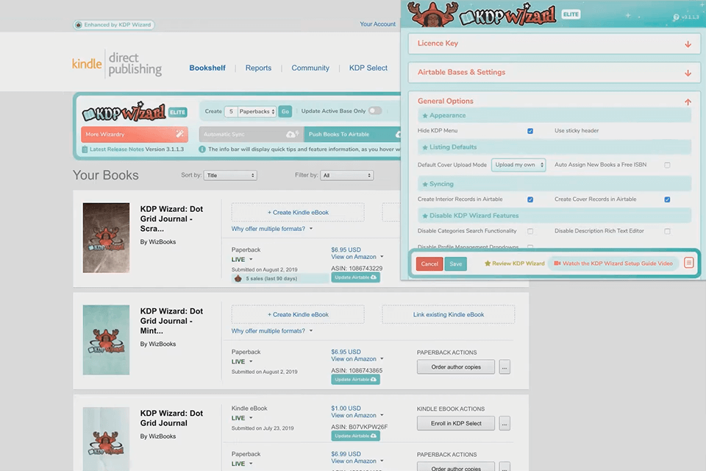Click Create Kindle eBook for the Scra... journal
Image resolution: width=706 pixels, height=471 pixels.
tap(298, 212)
